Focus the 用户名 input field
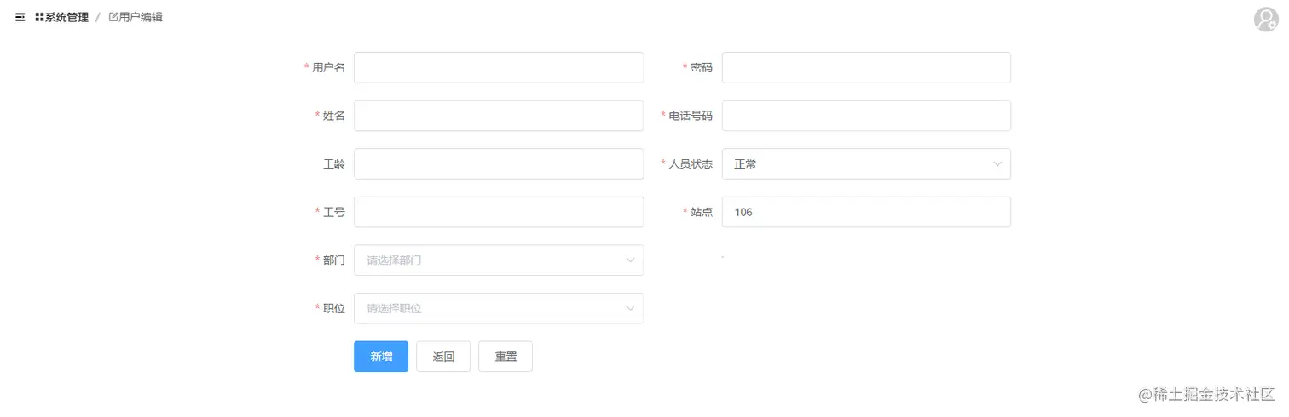The image size is (1289, 417). coord(499,67)
